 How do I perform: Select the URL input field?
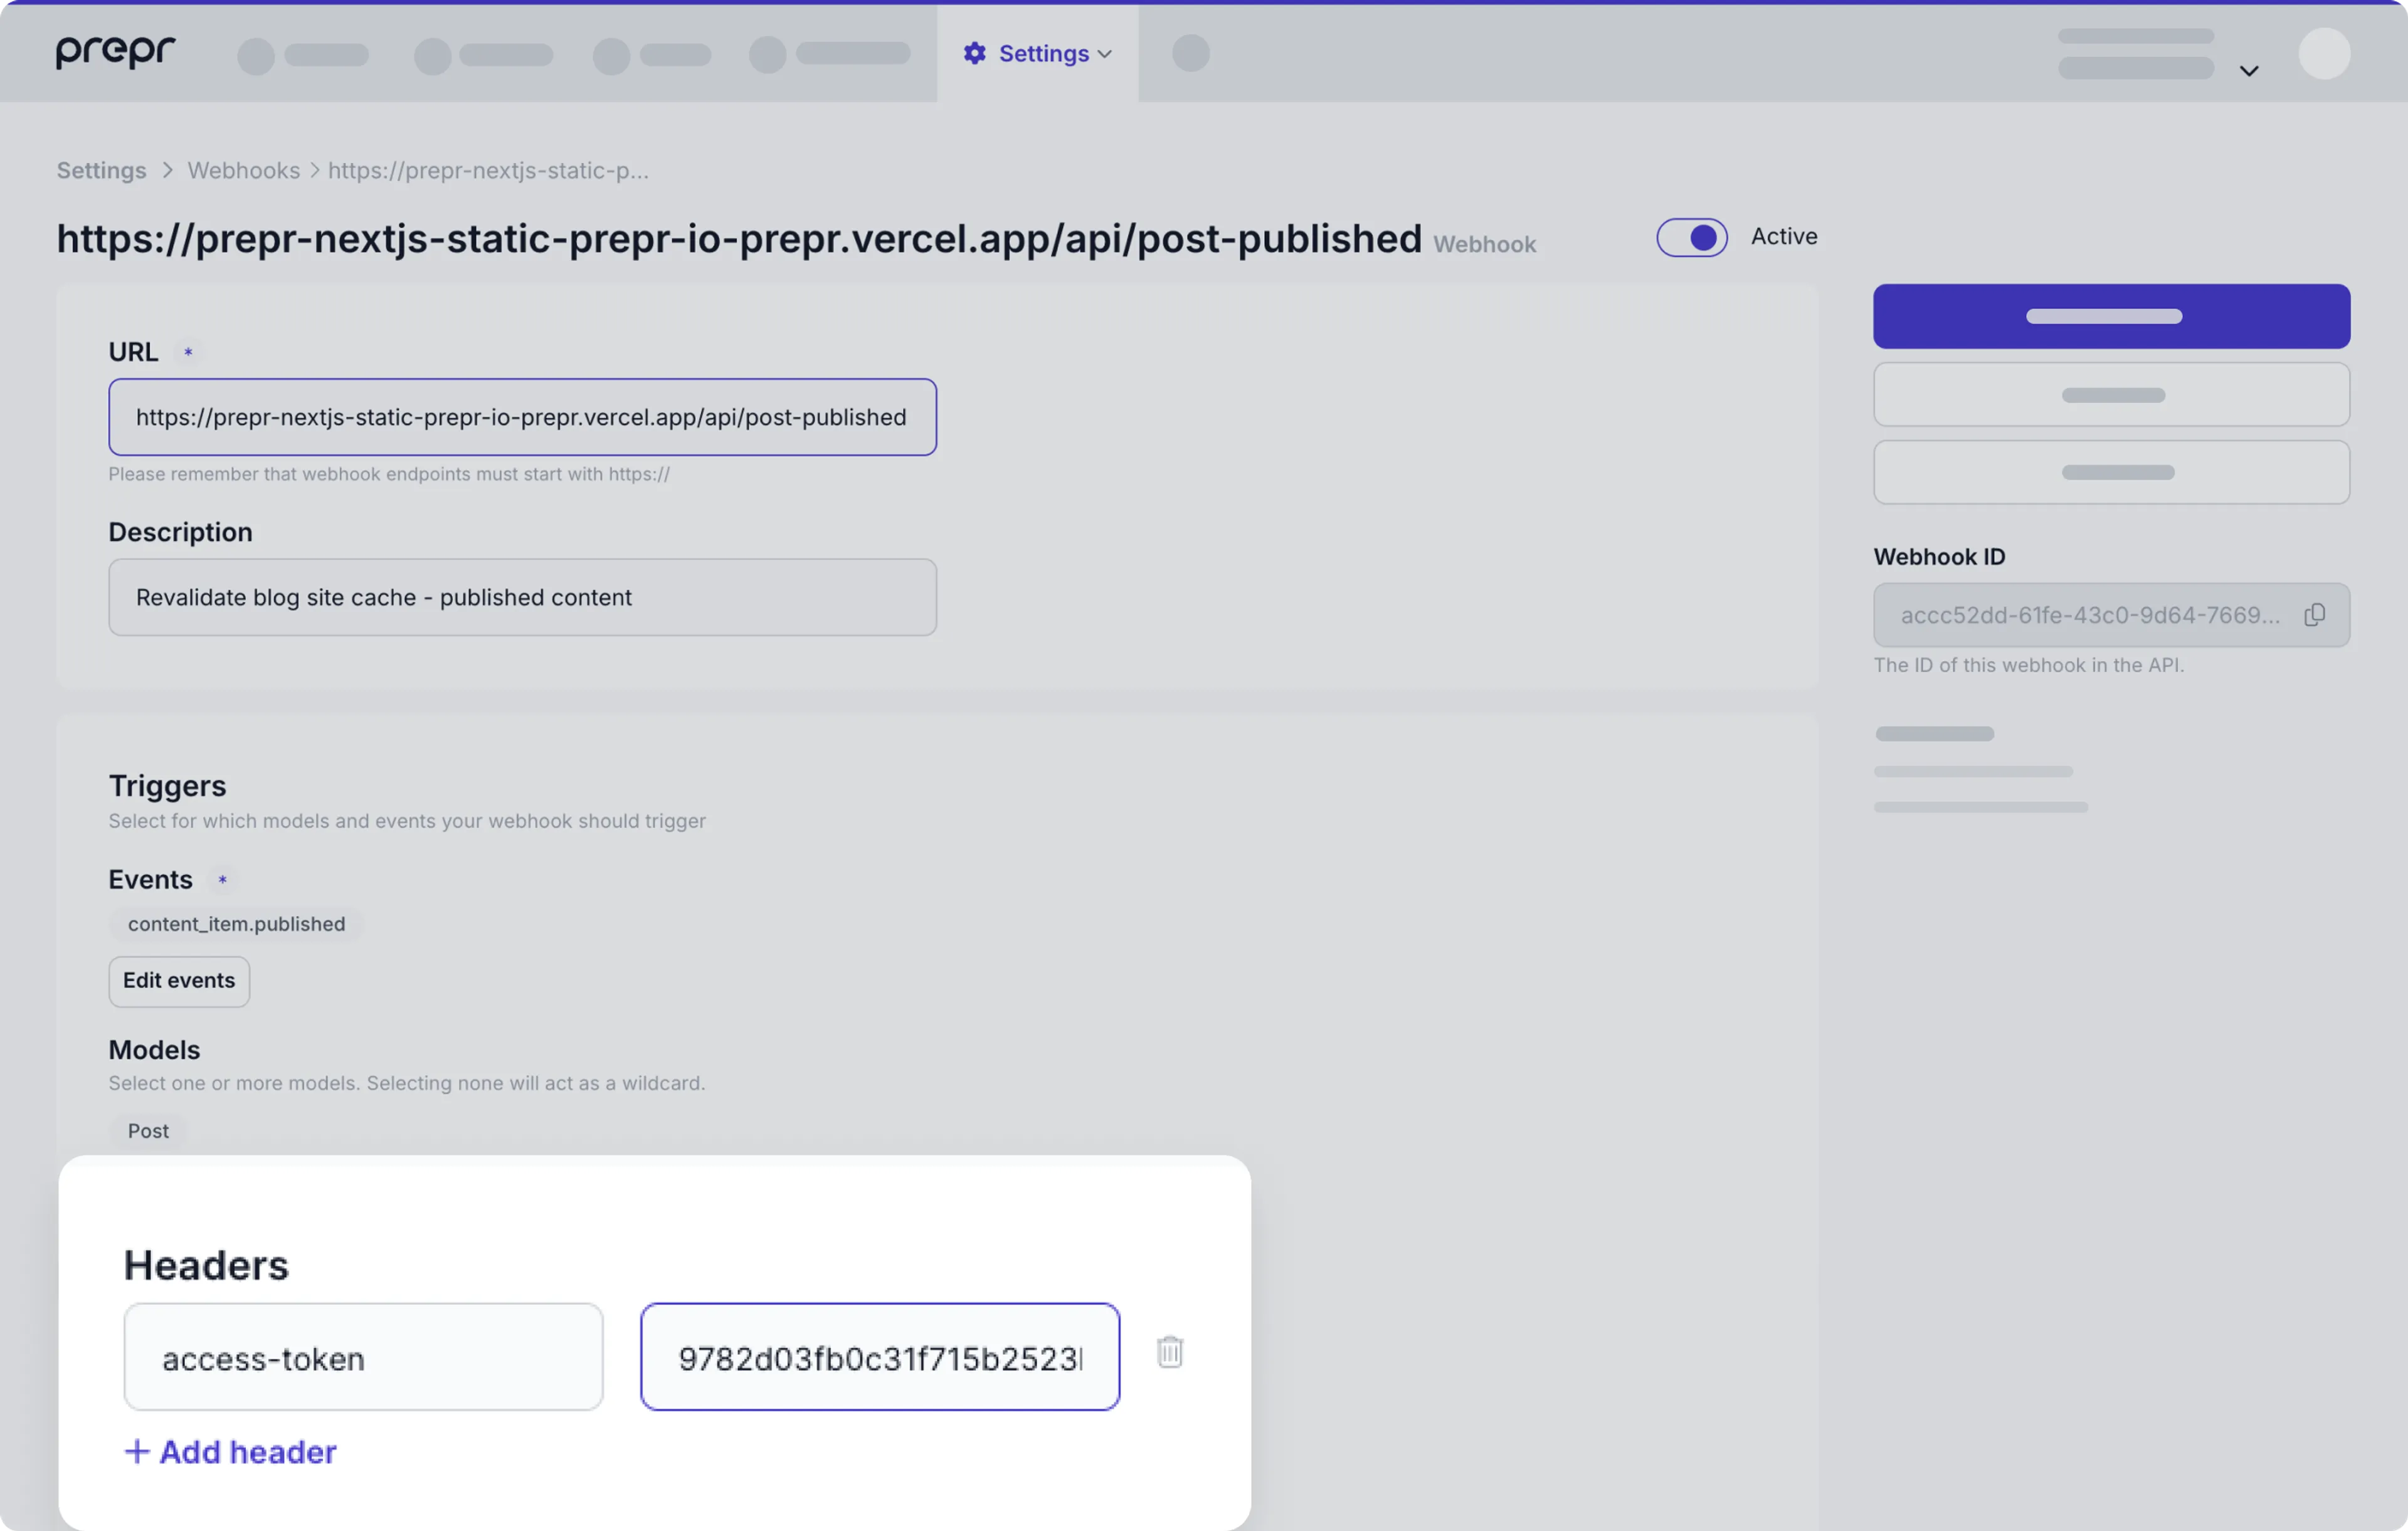tap(521, 417)
